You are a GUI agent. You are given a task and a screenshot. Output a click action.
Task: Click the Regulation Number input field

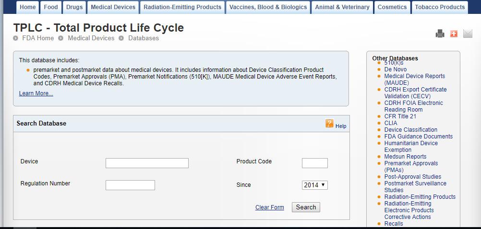click(x=130, y=185)
